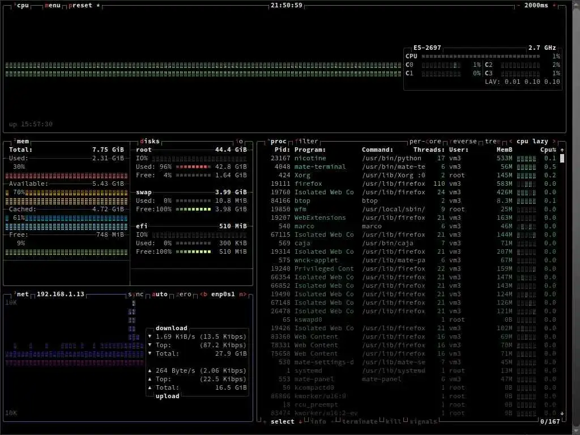
Task: Click the Cpu% column header
Action: point(548,150)
